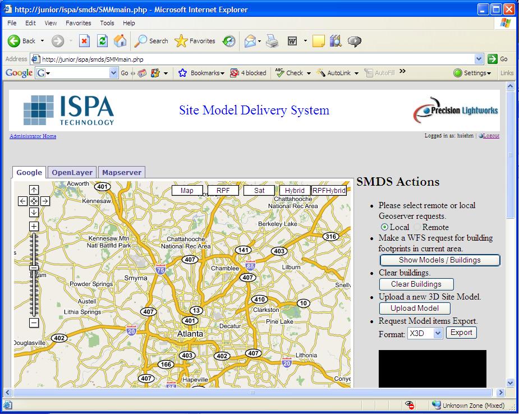Image resolution: width=519 pixels, height=414 pixels.
Task: Click the Mail envelope icon
Action: pyautogui.click(x=250, y=41)
